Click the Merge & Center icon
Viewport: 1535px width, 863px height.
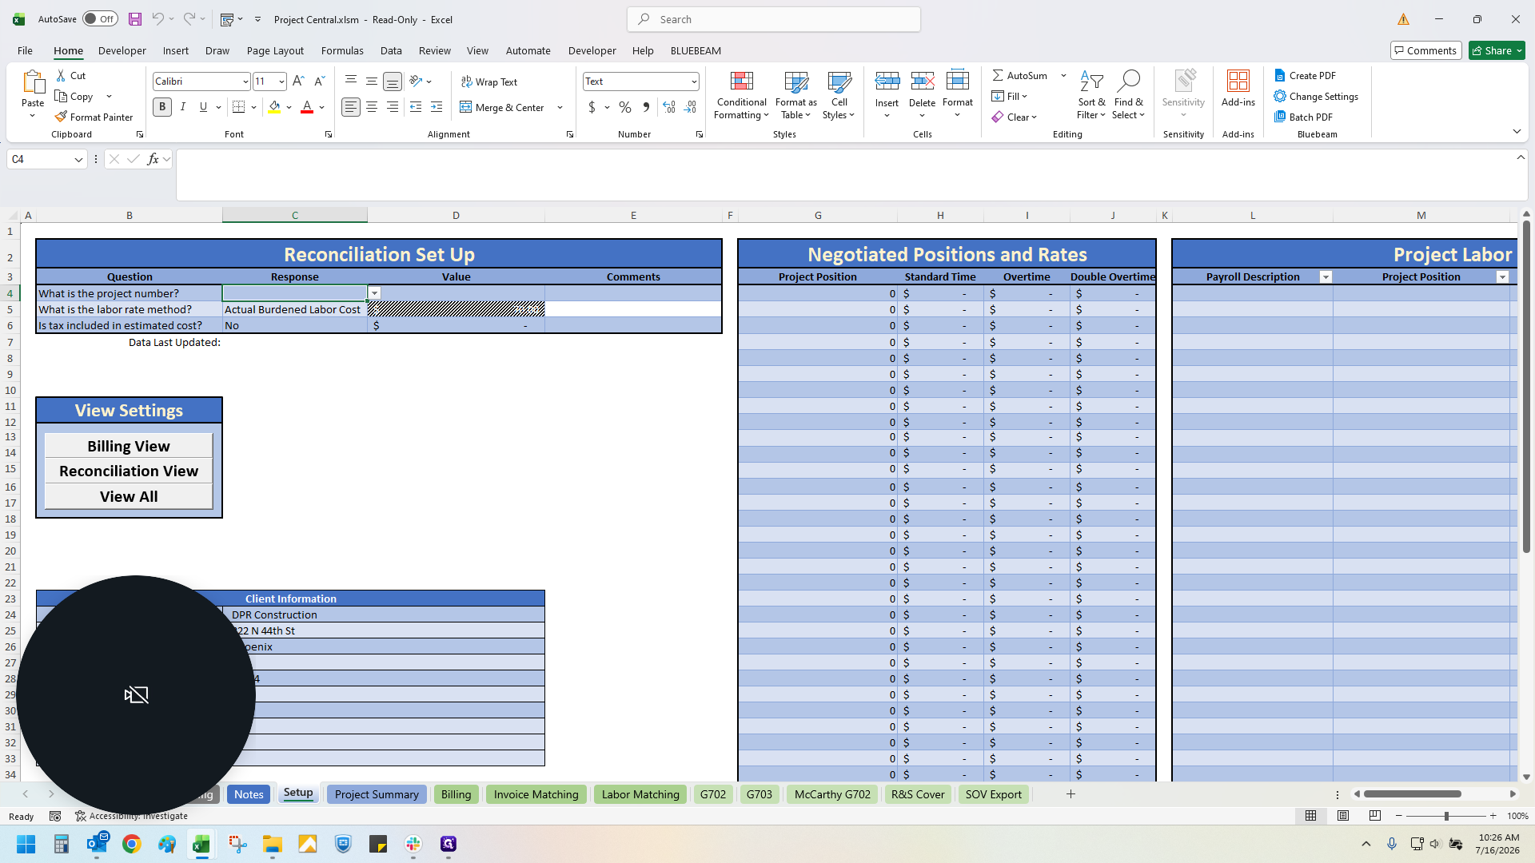(x=465, y=107)
